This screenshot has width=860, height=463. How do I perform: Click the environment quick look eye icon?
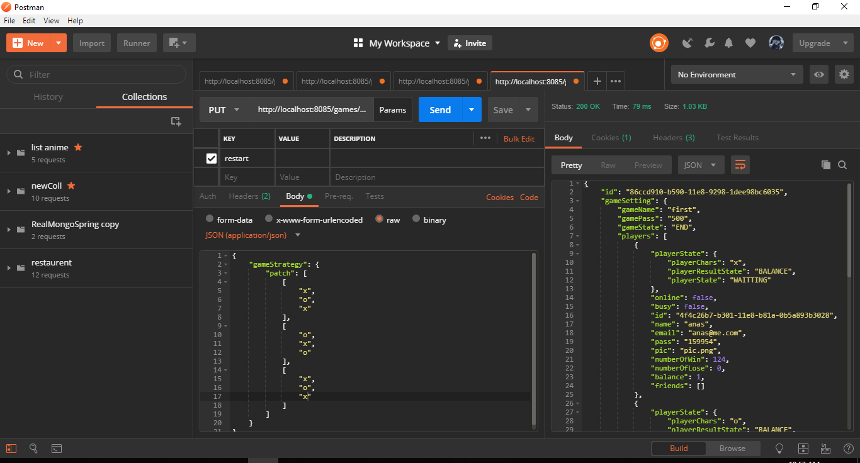(x=818, y=74)
